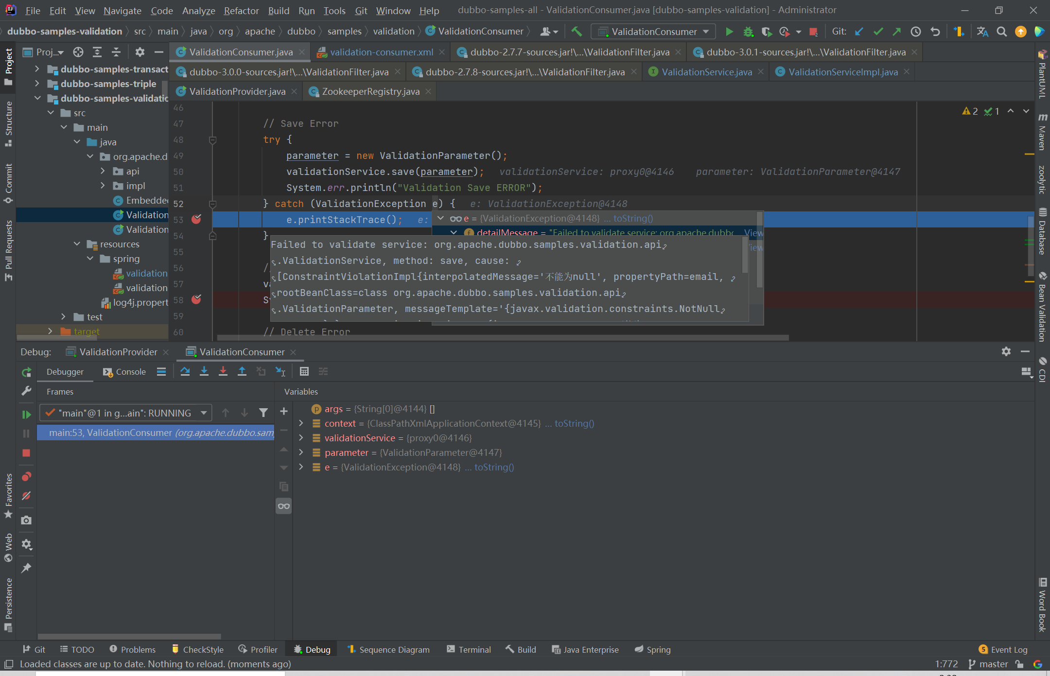Toggle Mute Breakpoints icon
Viewport: 1050px width, 676px height.
26,496
